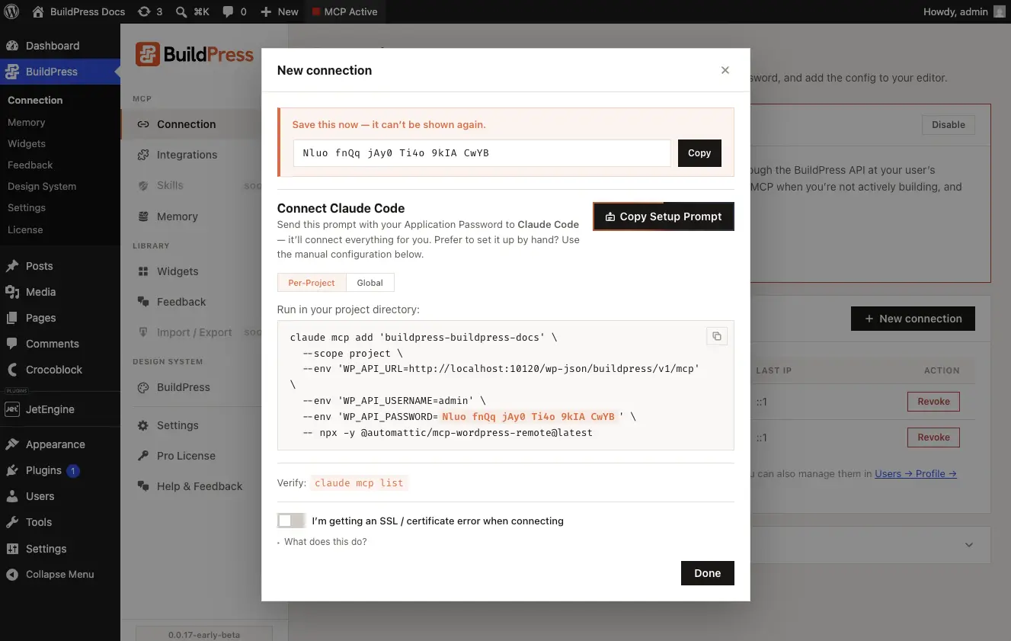Open the admin avatar in top bar
The height and width of the screenshot is (641, 1011).
pyautogui.click(x=1000, y=11)
